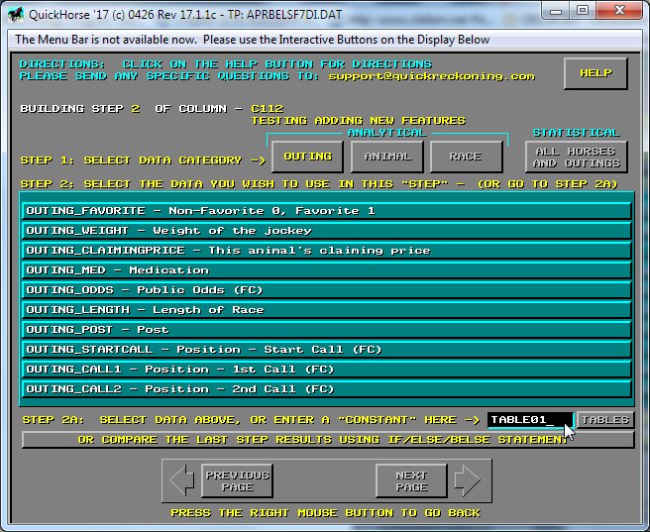Select the OUTING data category
The height and width of the screenshot is (532, 650).
pos(307,157)
